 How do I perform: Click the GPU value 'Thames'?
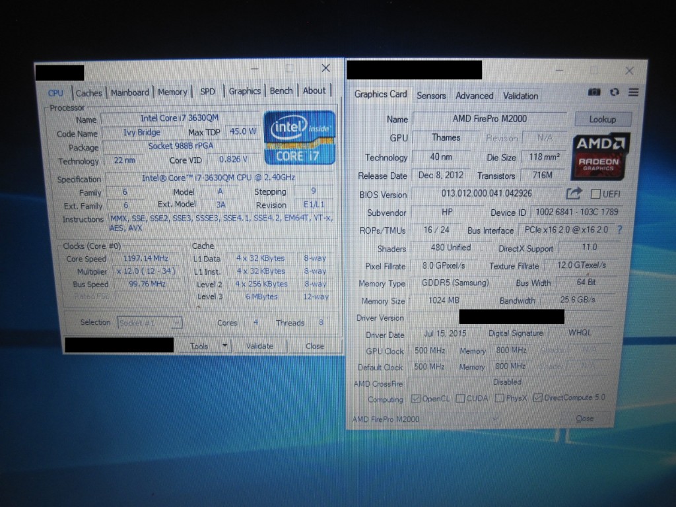coord(446,137)
